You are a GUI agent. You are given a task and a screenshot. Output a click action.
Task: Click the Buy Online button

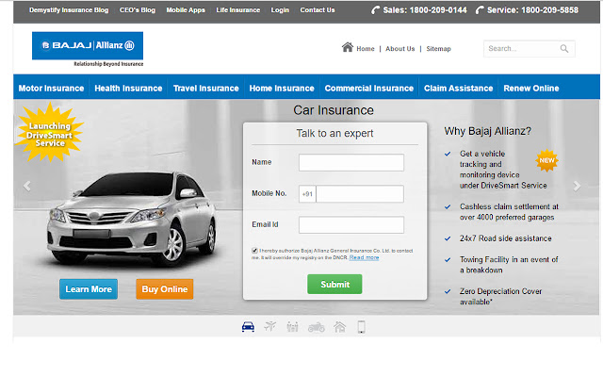[165, 289]
